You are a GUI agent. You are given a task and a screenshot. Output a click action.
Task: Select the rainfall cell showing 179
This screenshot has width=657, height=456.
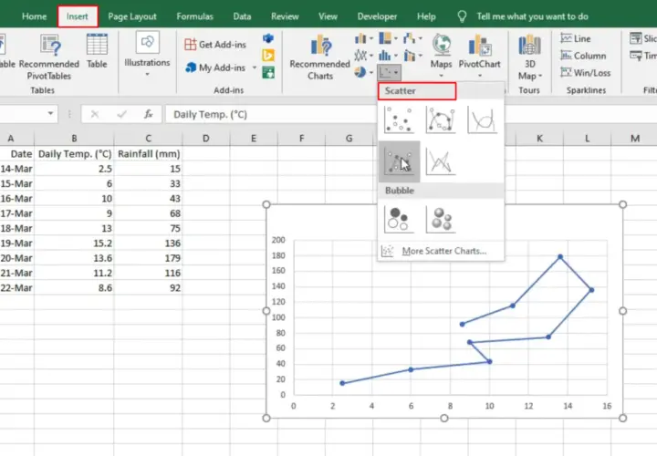(x=149, y=258)
